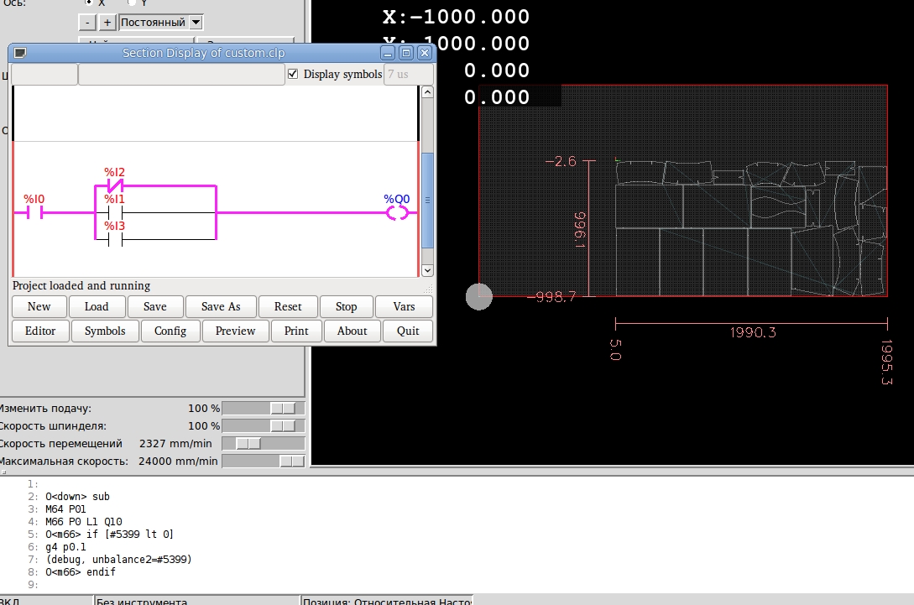
Task: Select the X axis radio button
Action: [89, 3]
